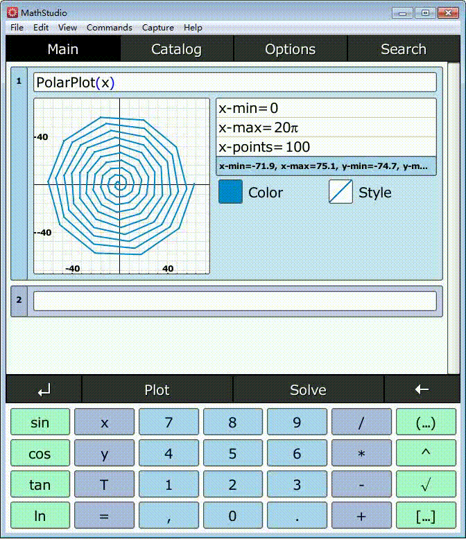
Task: Select the x-min=0 parameter row
Action: [x=326, y=108]
